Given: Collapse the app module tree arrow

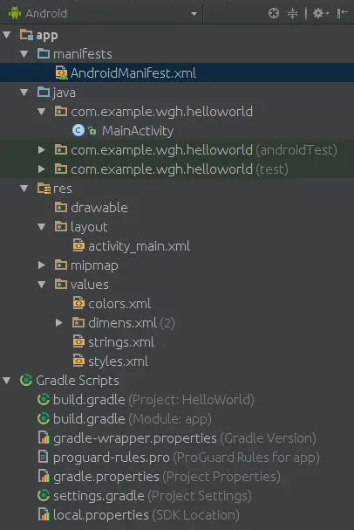Looking at the screenshot, I should tap(7, 34).
